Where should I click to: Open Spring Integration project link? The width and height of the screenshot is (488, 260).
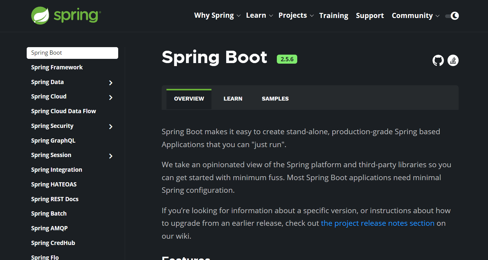pos(56,170)
